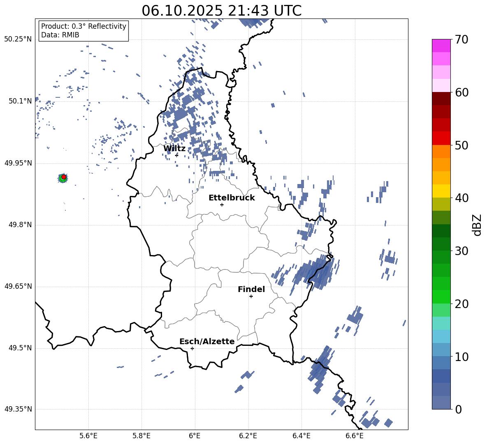487x444 pixels.
Task: Click the colorbar tick value 50
Action: [461, 145]
